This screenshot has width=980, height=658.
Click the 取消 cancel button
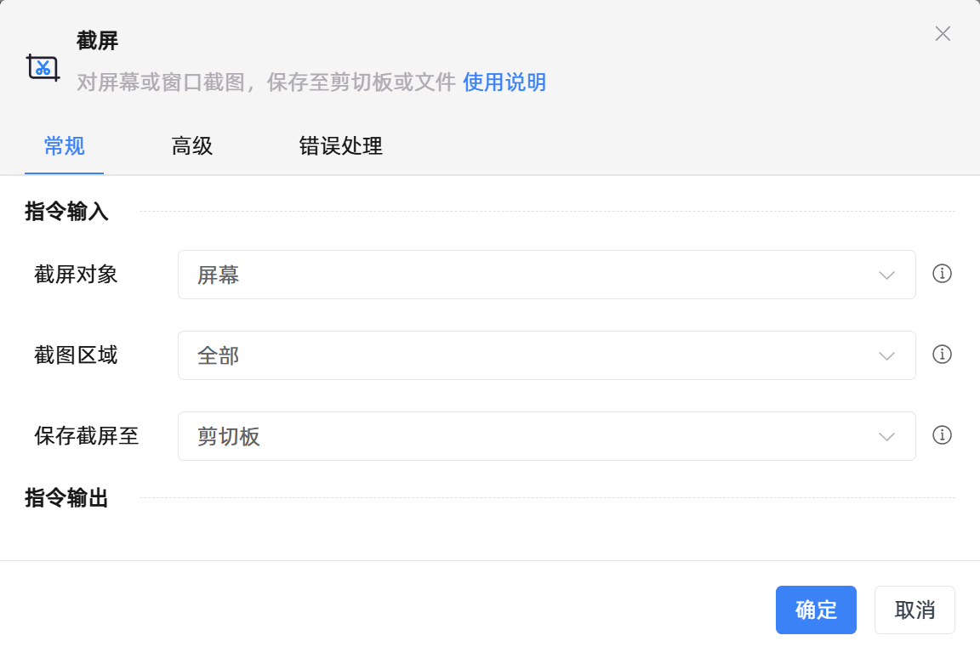914,610
